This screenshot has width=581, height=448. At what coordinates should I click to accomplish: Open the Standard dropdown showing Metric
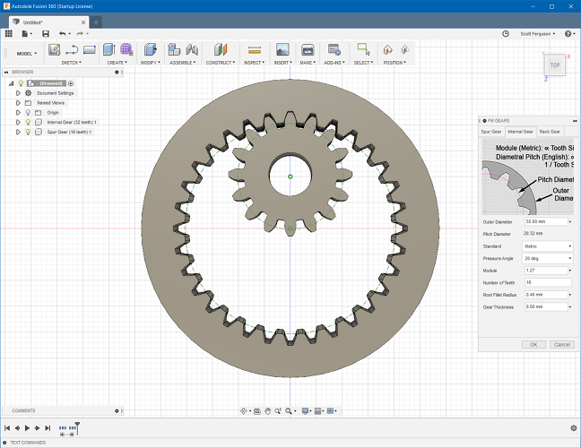click(x=547, y=246)
